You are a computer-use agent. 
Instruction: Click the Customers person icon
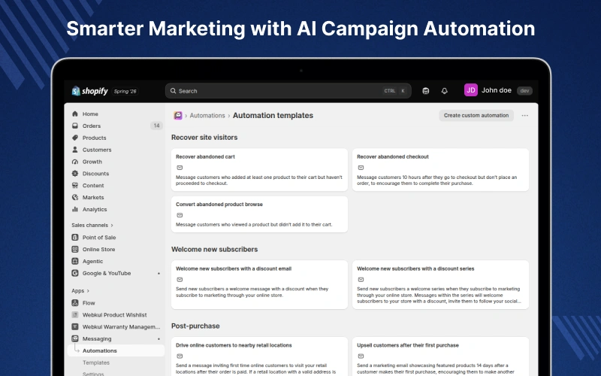(75, 150)
